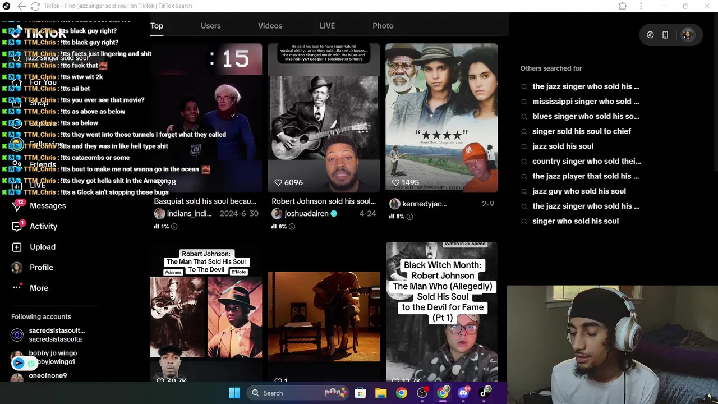
Task: Open Profile from the sidebar
Action: point(42,268)
